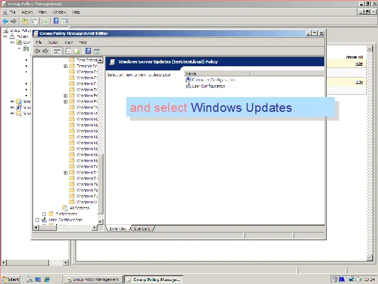Click Sites folder icon in Group Policy Management tree
The width and height of the screenshot is (378, 284).
[19, 101]
